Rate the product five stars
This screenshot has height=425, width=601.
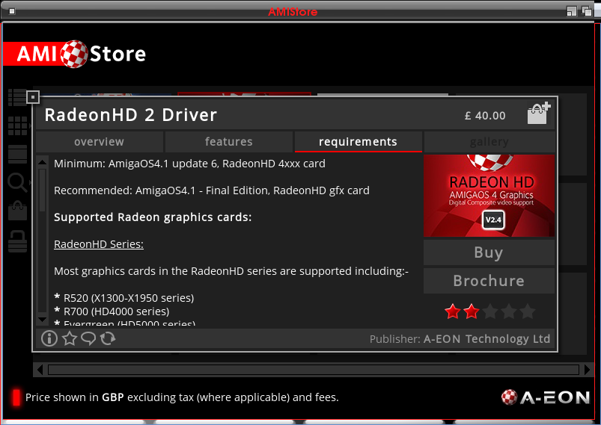(527, 311)
